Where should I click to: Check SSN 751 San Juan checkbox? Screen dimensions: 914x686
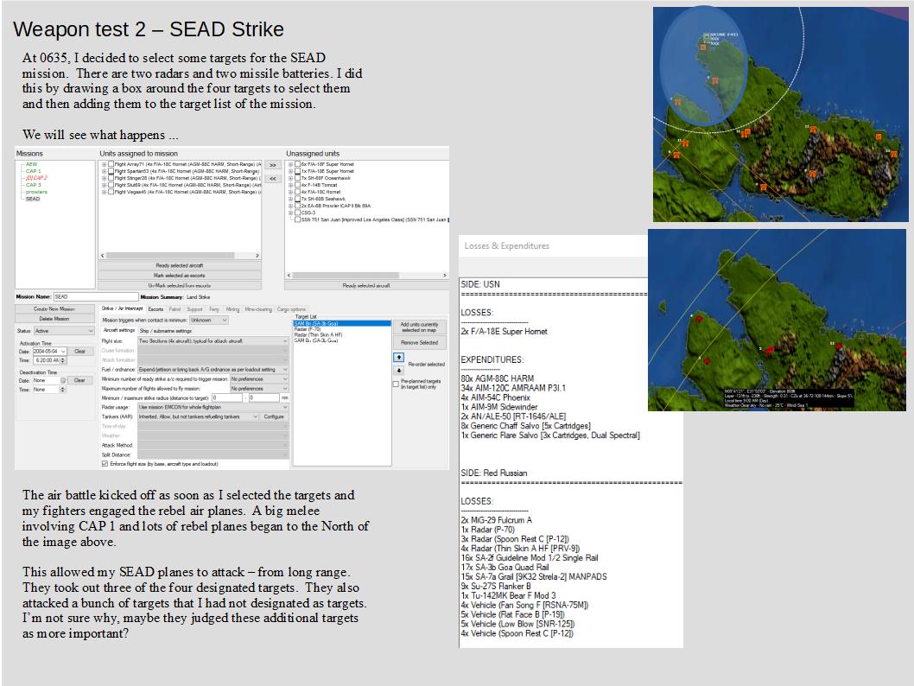[x=297, y=219]
